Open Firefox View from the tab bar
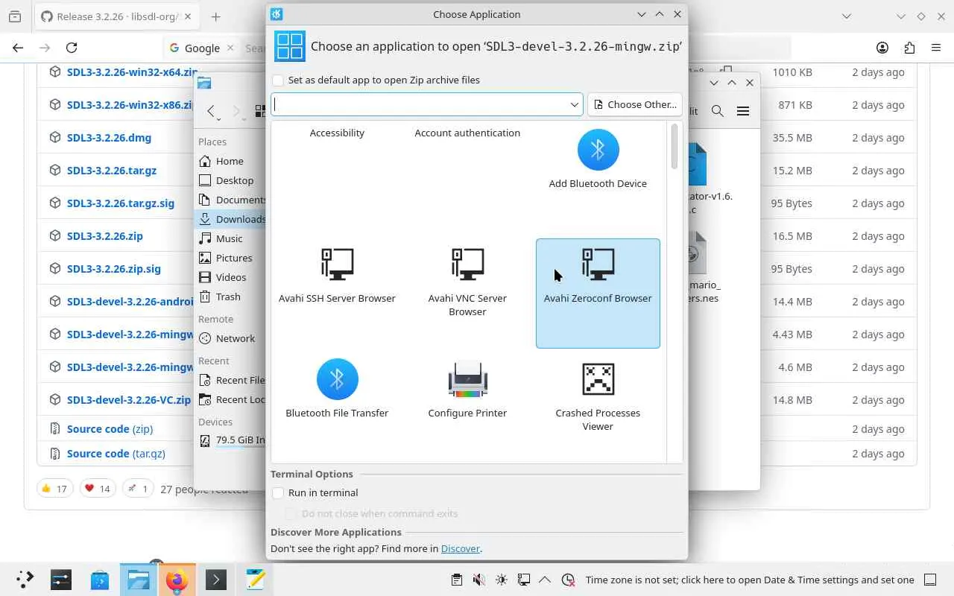This screenshot has height=596, width=954. (15, 16)
